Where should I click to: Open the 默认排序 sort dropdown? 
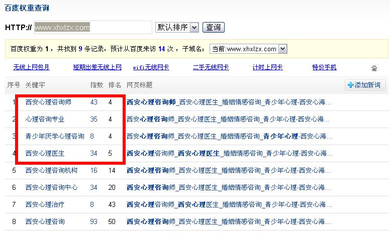177,27
